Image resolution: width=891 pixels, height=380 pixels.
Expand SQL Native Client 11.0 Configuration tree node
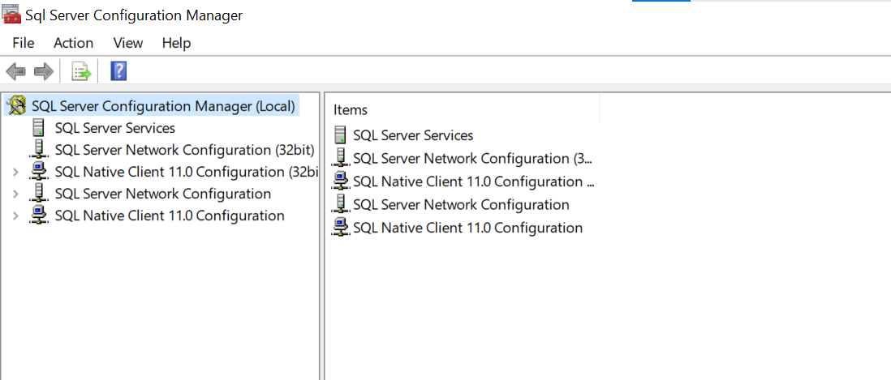pyautogui.click(x=15, y=216)
